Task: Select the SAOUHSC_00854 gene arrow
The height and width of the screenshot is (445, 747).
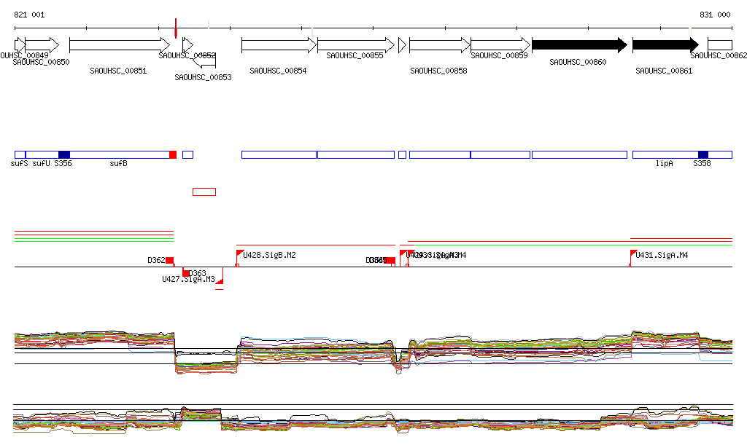Action: point(279,46)
